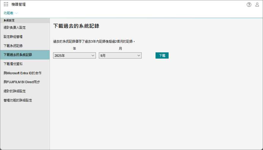Open the month dropdown showing 9月

[120, 56]
